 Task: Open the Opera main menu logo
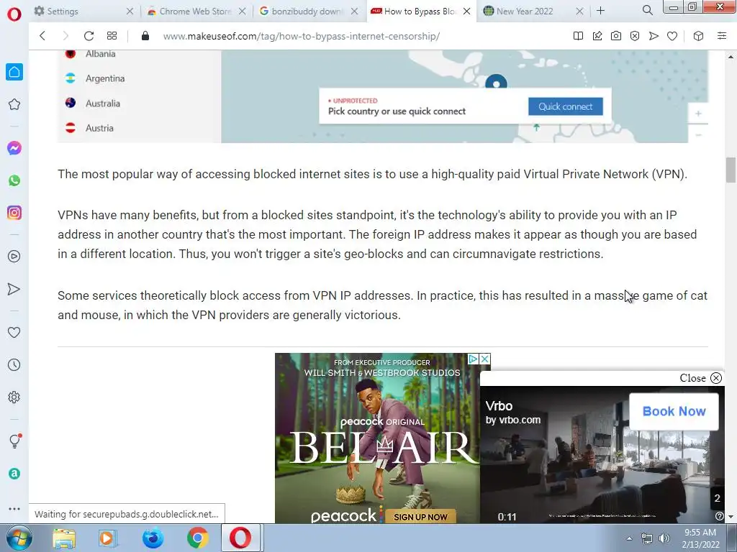pyautogui.click(x=14, y=14)
